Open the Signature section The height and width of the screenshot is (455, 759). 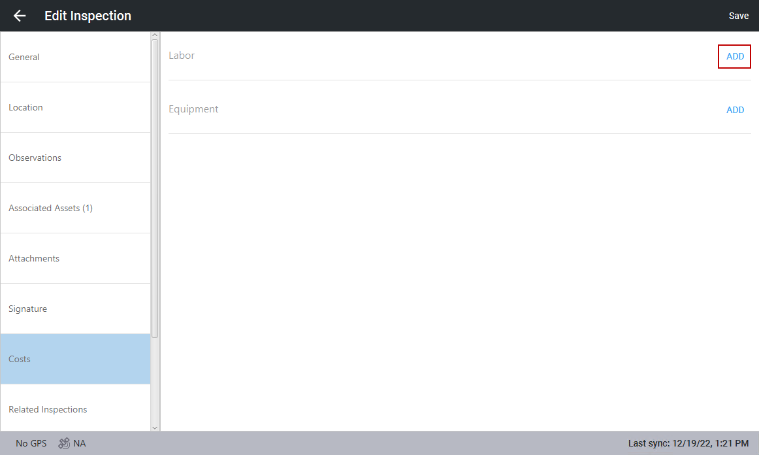(75, 309)
